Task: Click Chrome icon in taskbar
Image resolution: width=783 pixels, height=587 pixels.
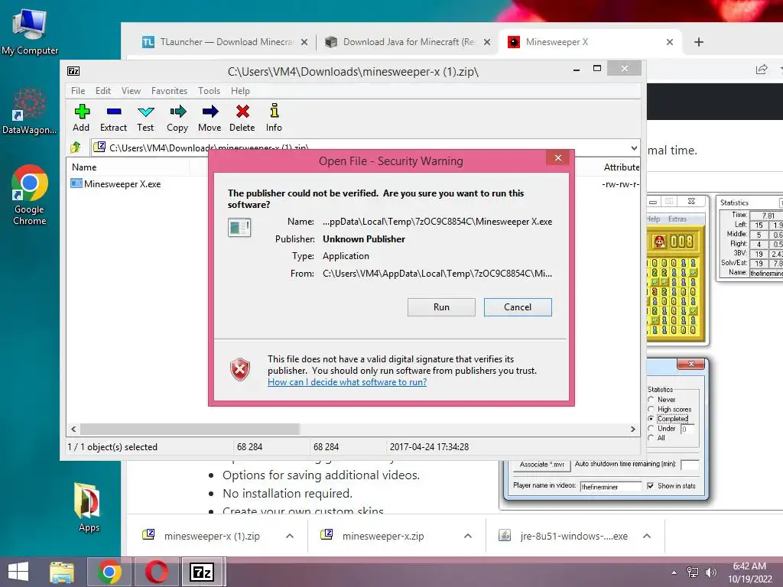Action: pos(110,572)
